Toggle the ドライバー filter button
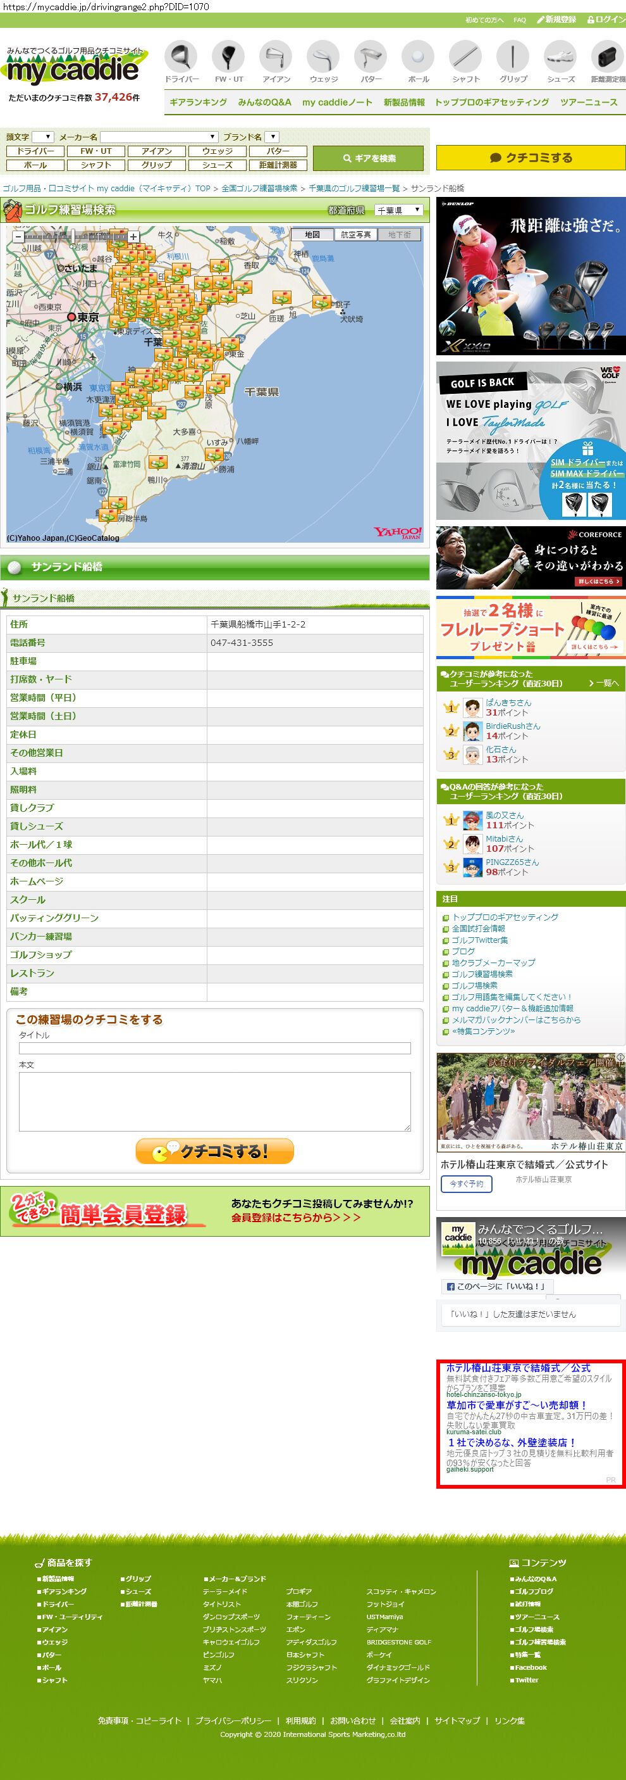Screen dimensions: 626x1780 (x=35, y=151)
